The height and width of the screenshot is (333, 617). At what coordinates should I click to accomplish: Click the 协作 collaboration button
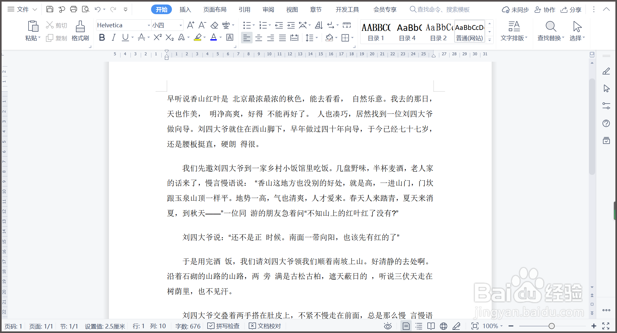pyautogui.click(x=545, y=9)
